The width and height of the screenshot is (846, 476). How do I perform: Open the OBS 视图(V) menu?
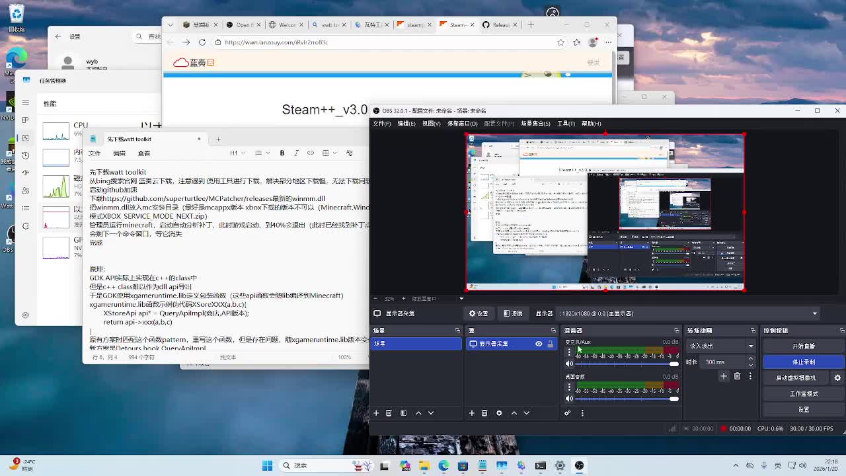pos(431,124)
